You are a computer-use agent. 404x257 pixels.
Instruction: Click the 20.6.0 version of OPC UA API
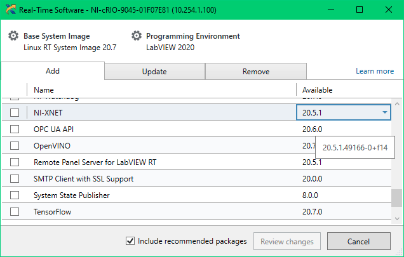313,129
